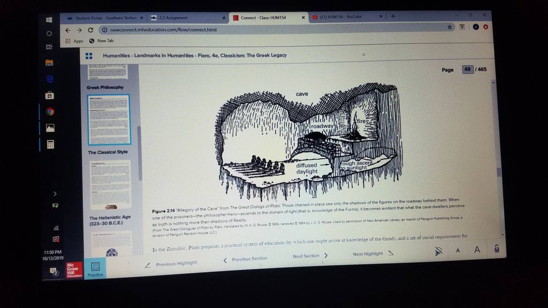
Task: Click the reading pane scroll down arrow
Action: 503,235
